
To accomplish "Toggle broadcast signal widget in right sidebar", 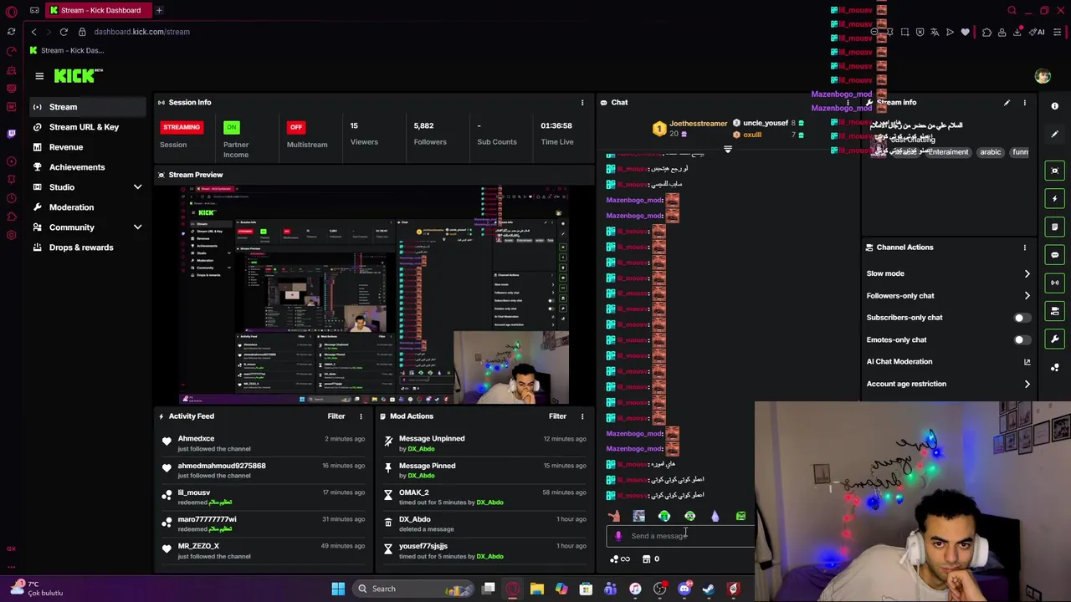I will [x=1055, y=283].
